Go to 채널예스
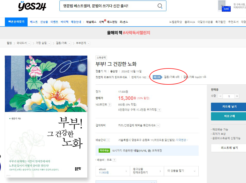This screenshot has width=246, height=183. pyautogui.click(x=91, y=22)
